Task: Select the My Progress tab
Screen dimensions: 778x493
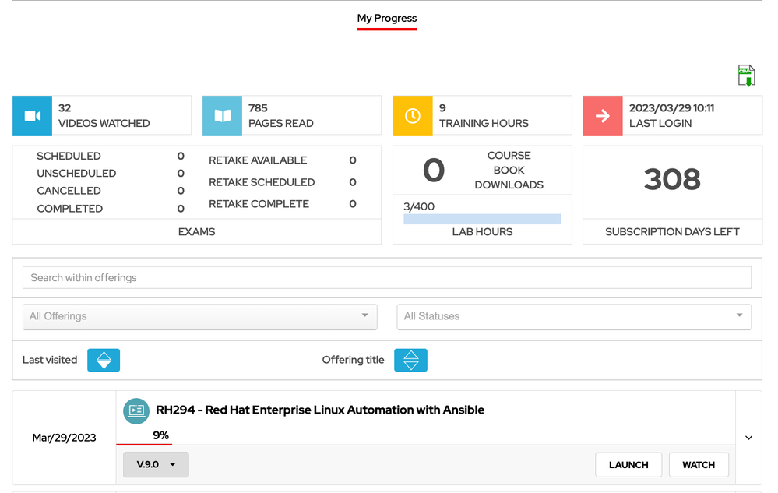Action: (387, 18)
